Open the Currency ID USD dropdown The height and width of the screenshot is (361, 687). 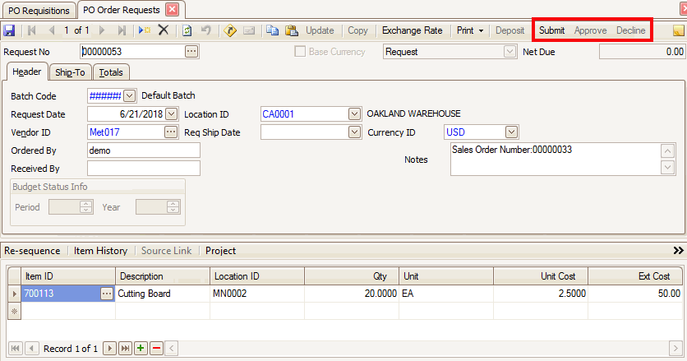pos(511,132)
